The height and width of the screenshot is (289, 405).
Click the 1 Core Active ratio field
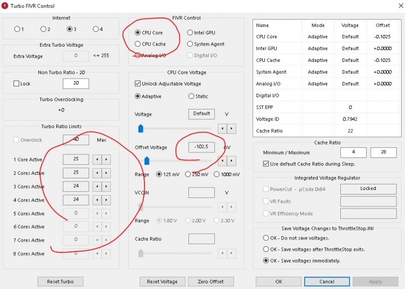tap(76, 159)
